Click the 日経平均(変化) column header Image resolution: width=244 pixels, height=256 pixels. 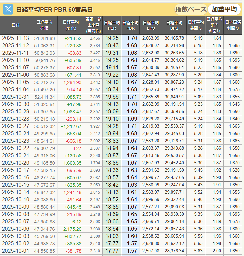71,25
